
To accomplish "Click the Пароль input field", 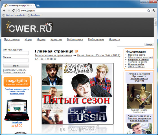I will pyautogui.click(x=16, y=60).
